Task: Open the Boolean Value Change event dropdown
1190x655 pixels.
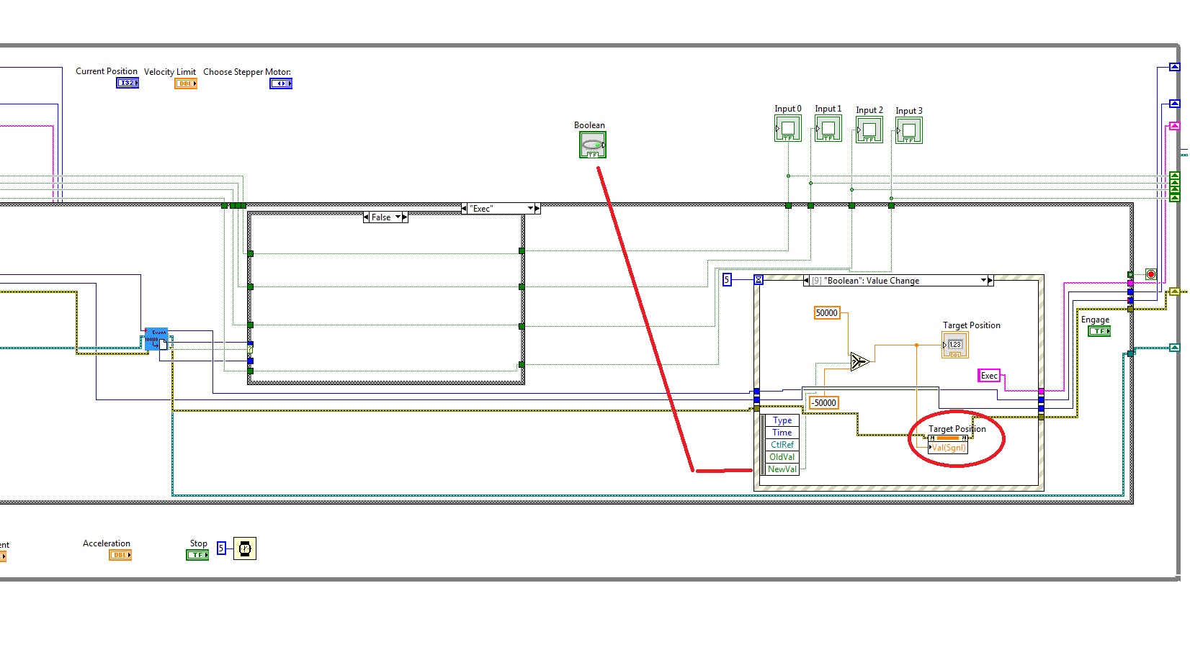Action: (x=983, y=281)
